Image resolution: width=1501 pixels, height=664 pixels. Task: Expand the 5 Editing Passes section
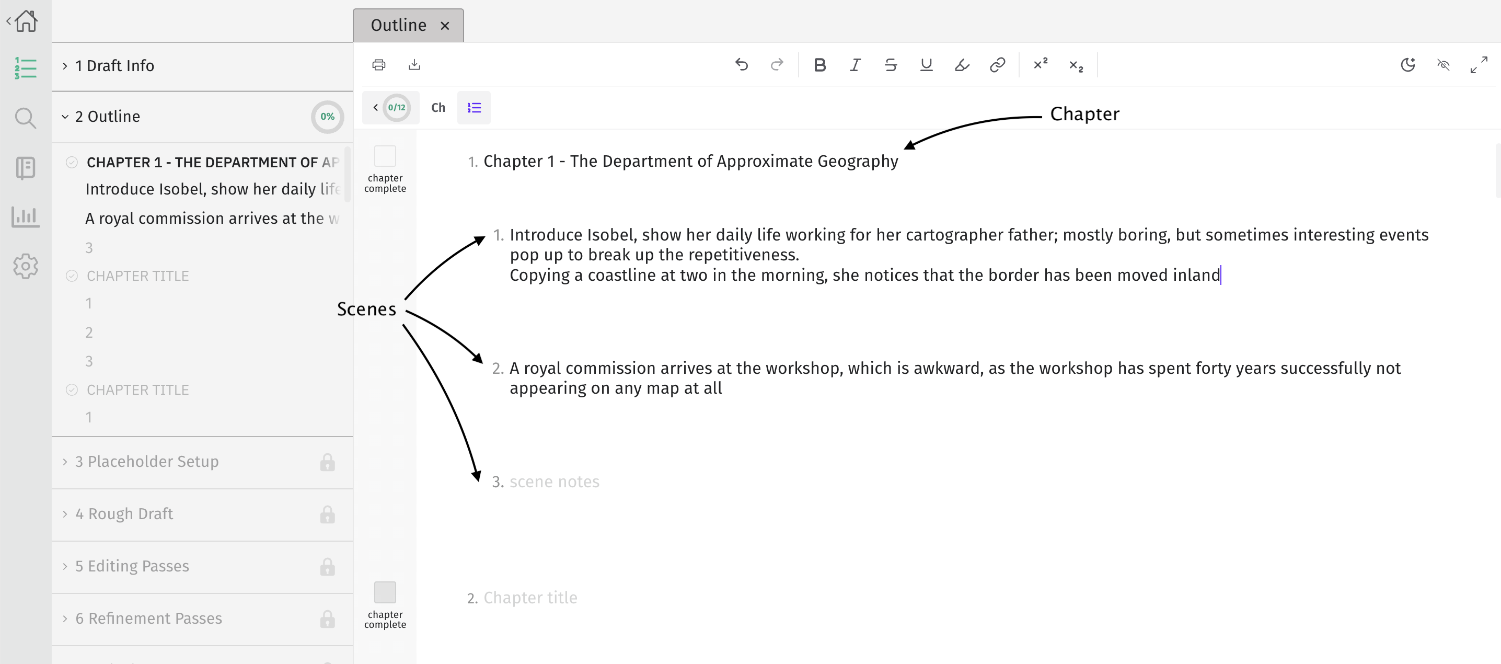(x=65, y=567)
